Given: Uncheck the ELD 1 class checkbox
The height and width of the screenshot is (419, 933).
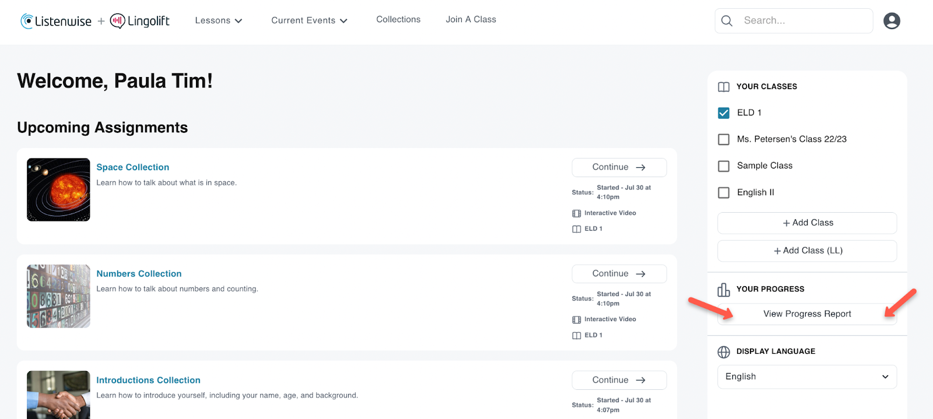Looking at the screenshot, I should click(x=724, y=113).
